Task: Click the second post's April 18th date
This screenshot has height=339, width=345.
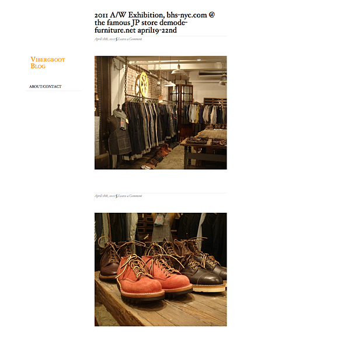Action: (x=104, y=196)
